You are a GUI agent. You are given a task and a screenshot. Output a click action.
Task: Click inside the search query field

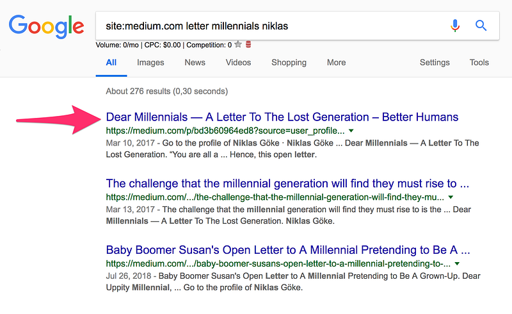coord(269,26)
